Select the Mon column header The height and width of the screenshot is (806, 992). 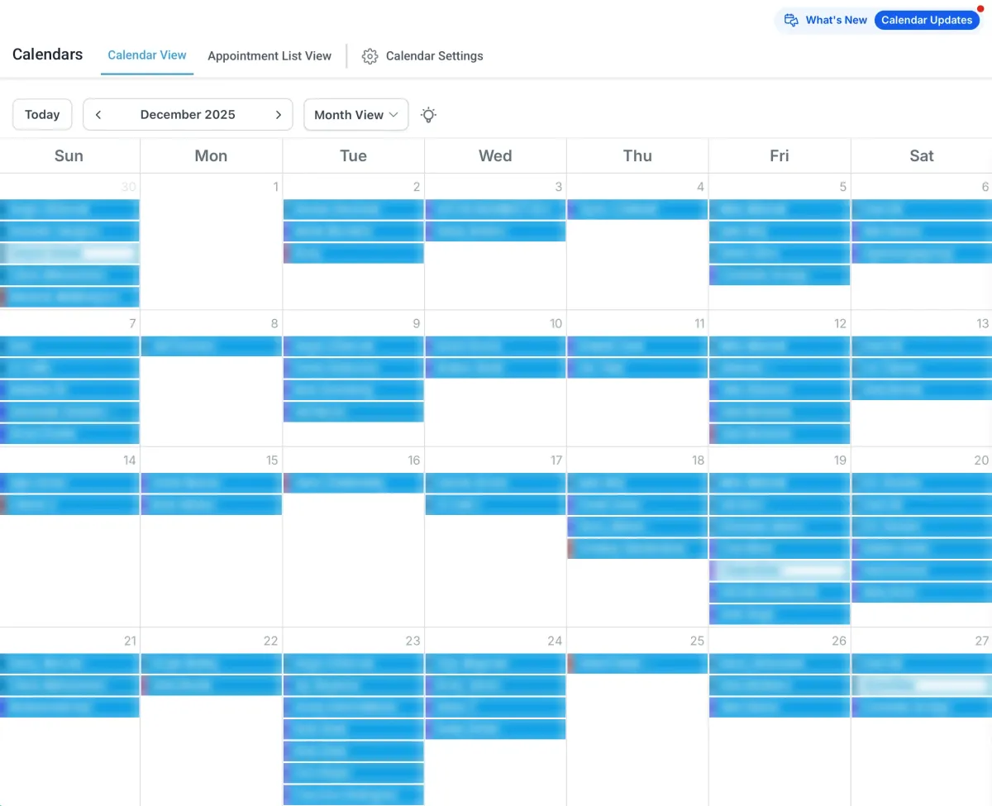(211, 155)
